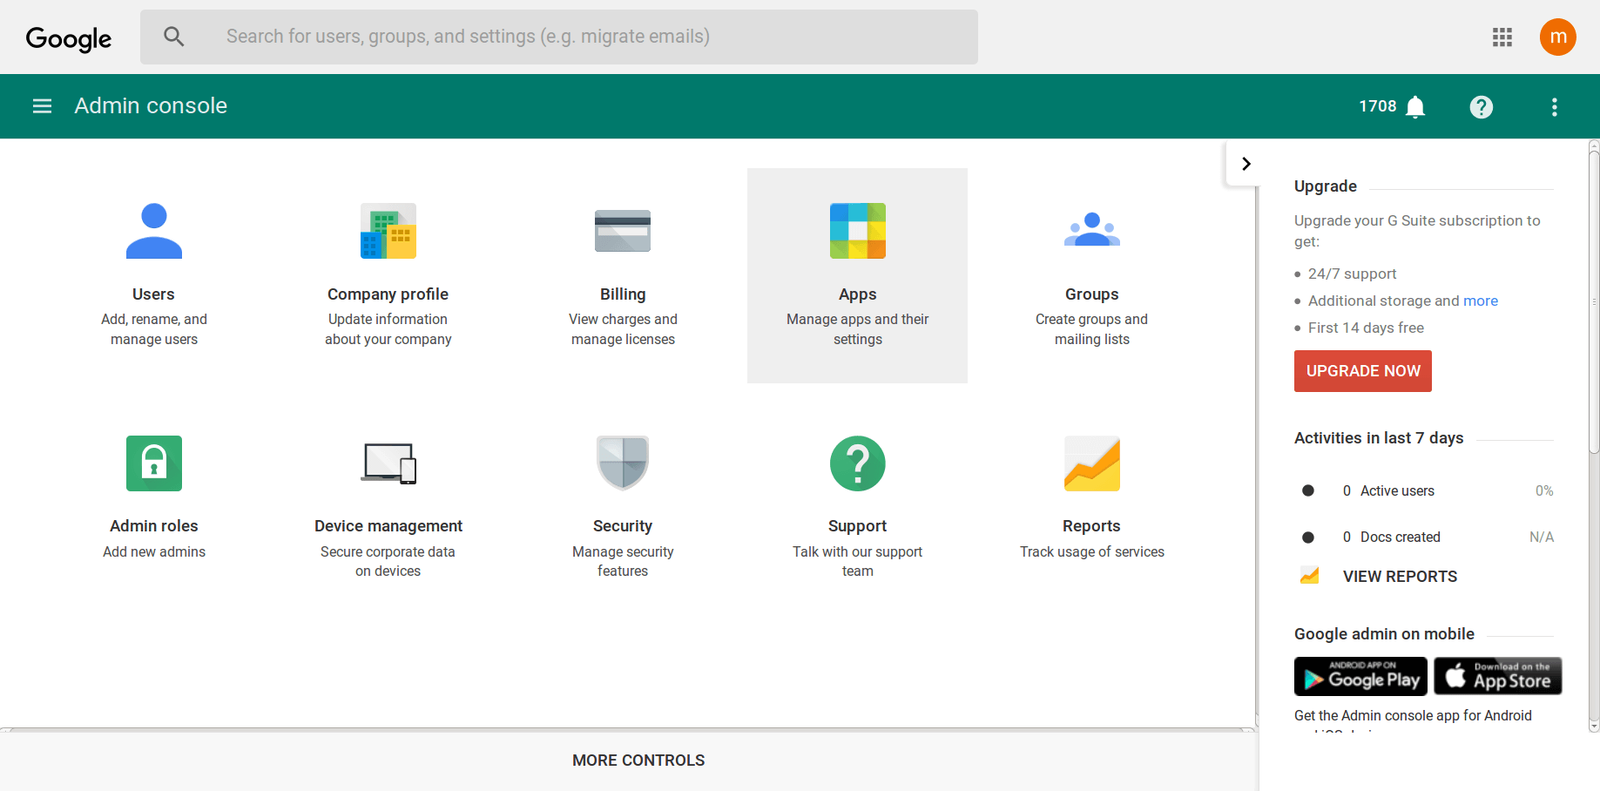Click the Support question mark icon
Image resolution: width=1600 pixels, height=791 pixels.
click(x=857, y=463)
